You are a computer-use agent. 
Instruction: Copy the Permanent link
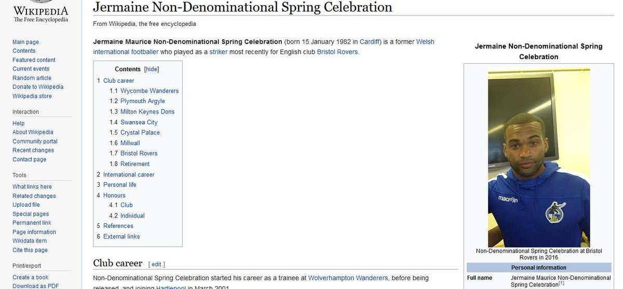[32, 223]
